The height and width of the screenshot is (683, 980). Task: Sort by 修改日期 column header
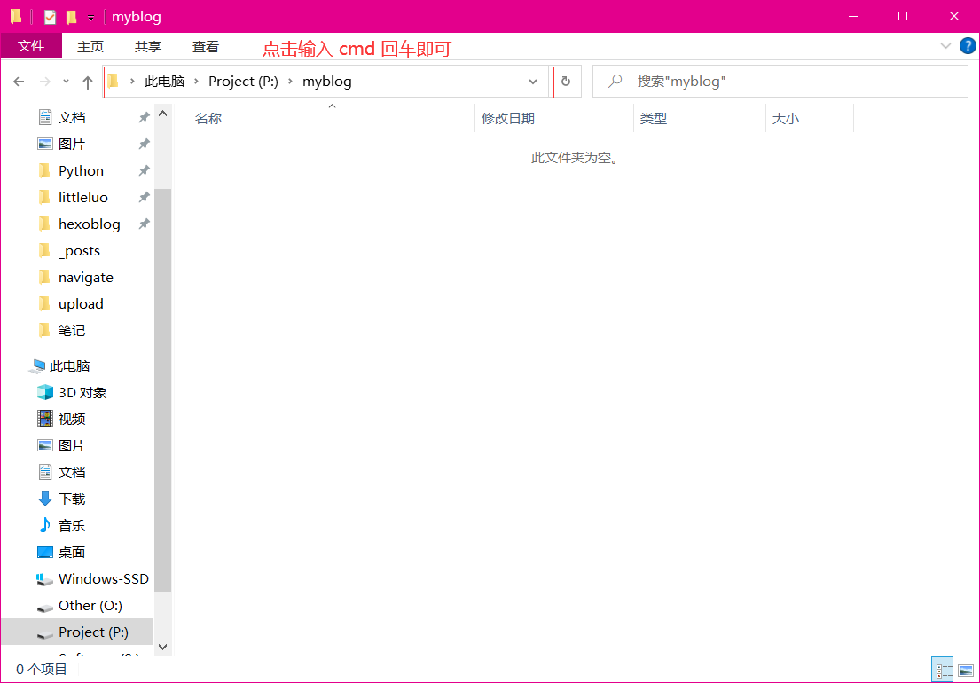[x=508, y=118]
